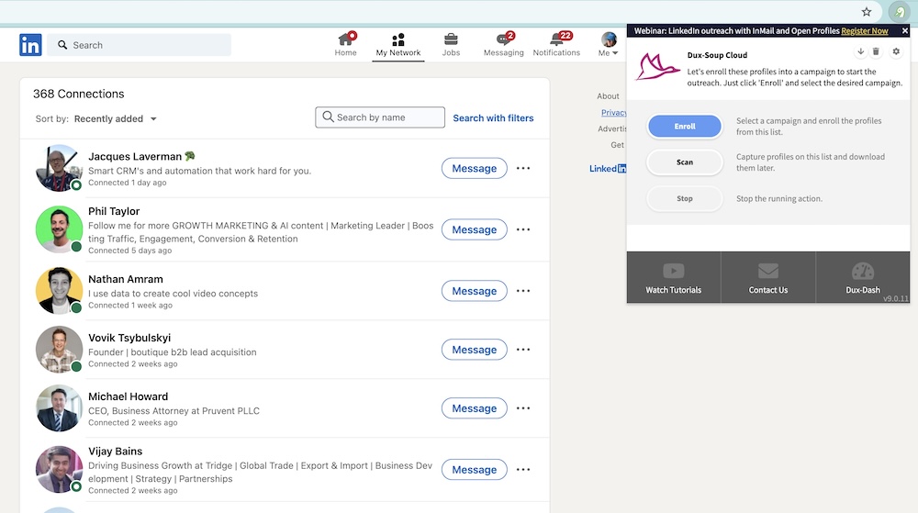Message Phil Taylor

pyautogui.click(x=475, y=229)
